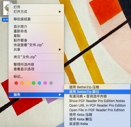Apply the red tag color

coord(16,83)
